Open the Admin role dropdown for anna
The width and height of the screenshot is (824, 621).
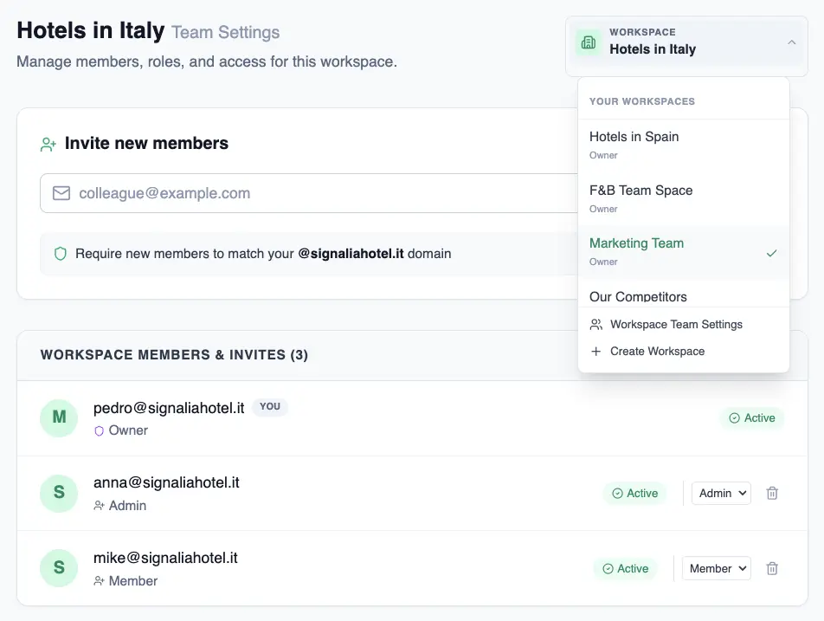pyautogui.click(x=721, y=493)
